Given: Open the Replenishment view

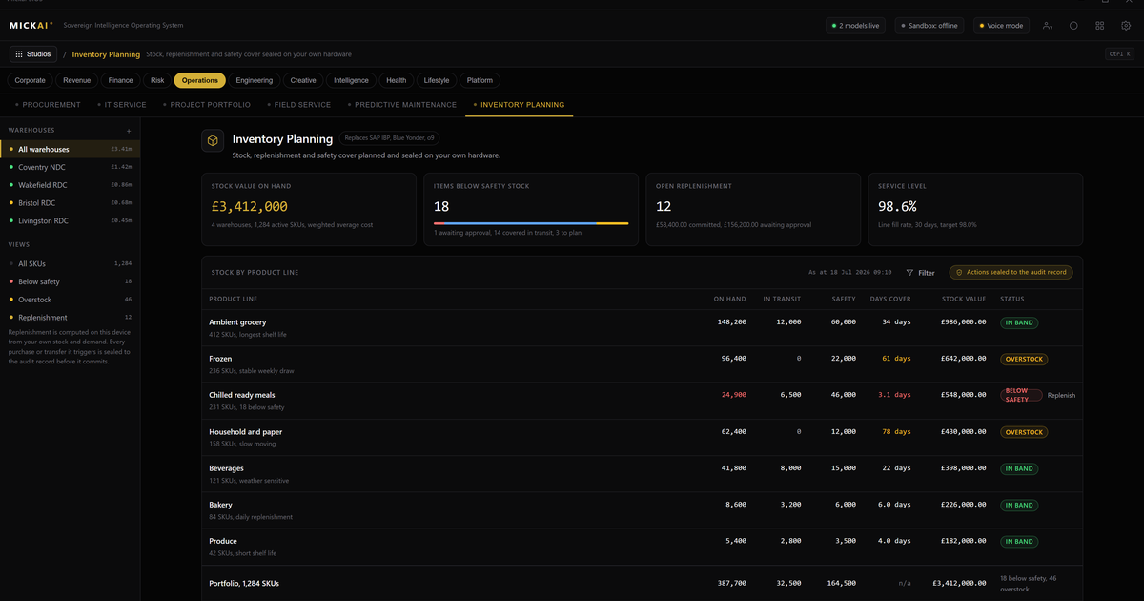Looking at the screenshot, I should (x=70, y=318).
